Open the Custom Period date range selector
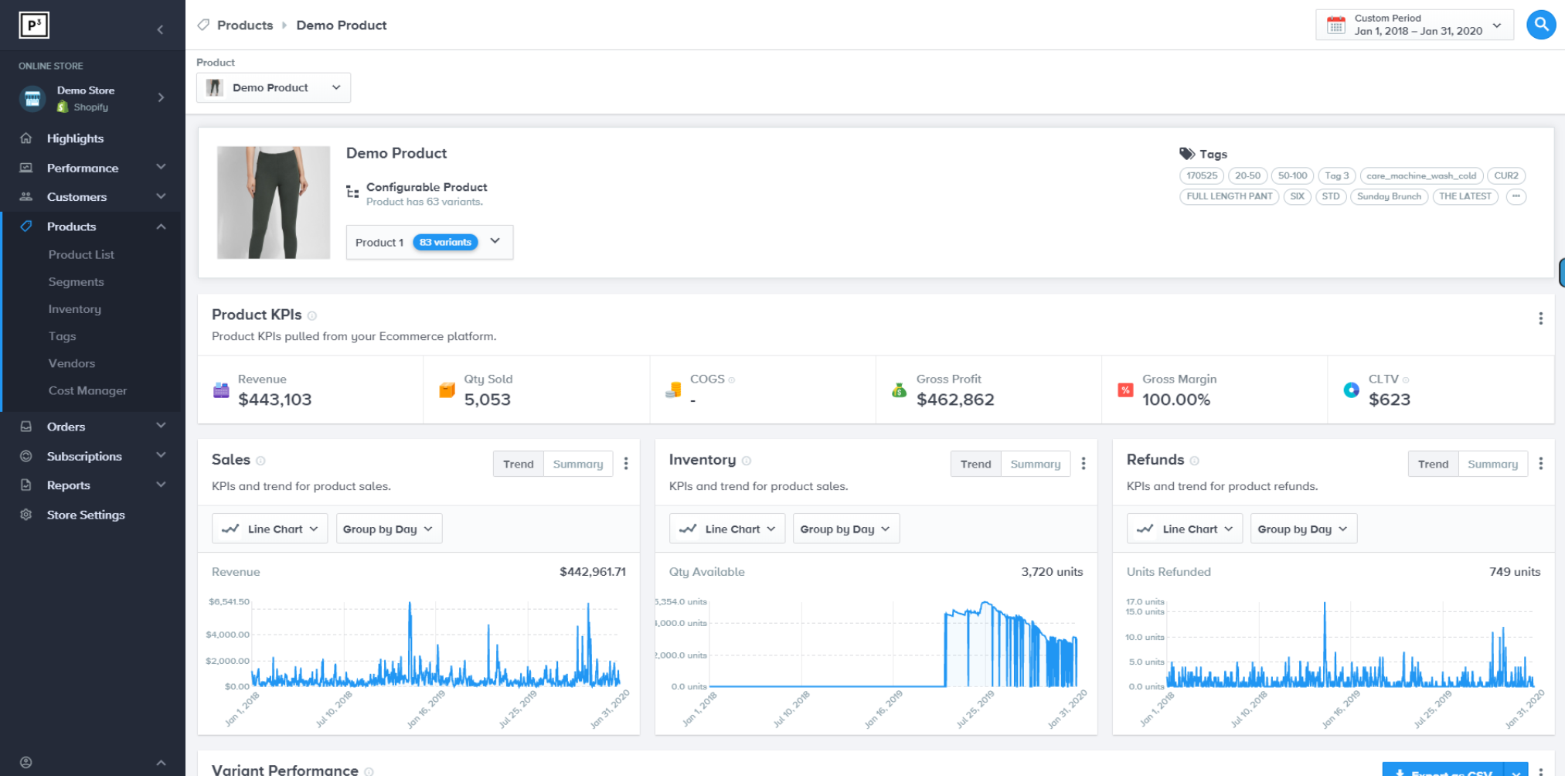This screenshot has height=776, width=1565. point(1414,24)
